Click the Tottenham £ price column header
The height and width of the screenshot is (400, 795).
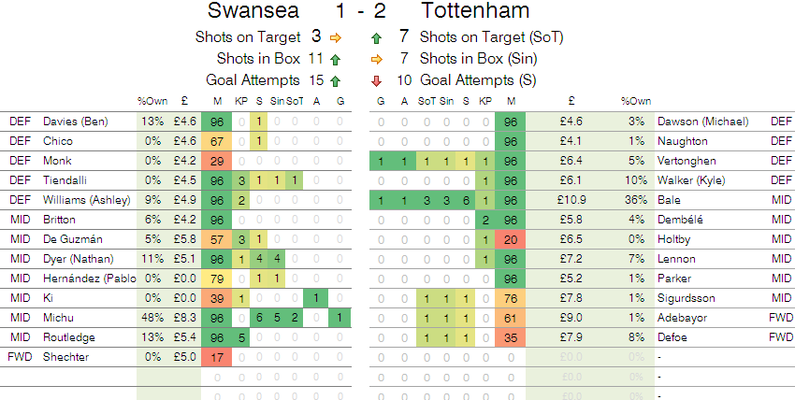click(x=571, y=101)
